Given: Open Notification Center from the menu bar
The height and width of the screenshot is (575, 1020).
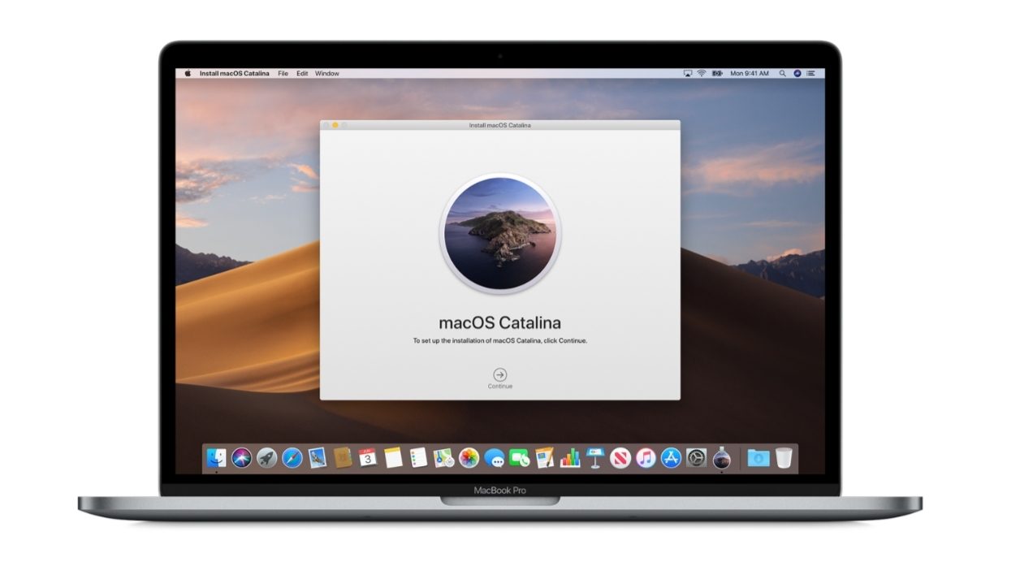Looking at the screenshot, I should 810,73.
